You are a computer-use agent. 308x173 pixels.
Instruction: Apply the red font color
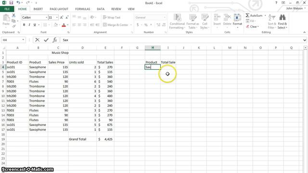[x=64, y=25]
